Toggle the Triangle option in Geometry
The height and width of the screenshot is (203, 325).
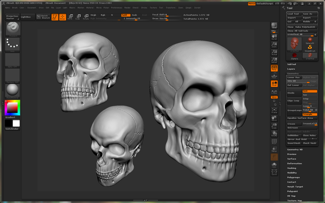coord(310,114)
